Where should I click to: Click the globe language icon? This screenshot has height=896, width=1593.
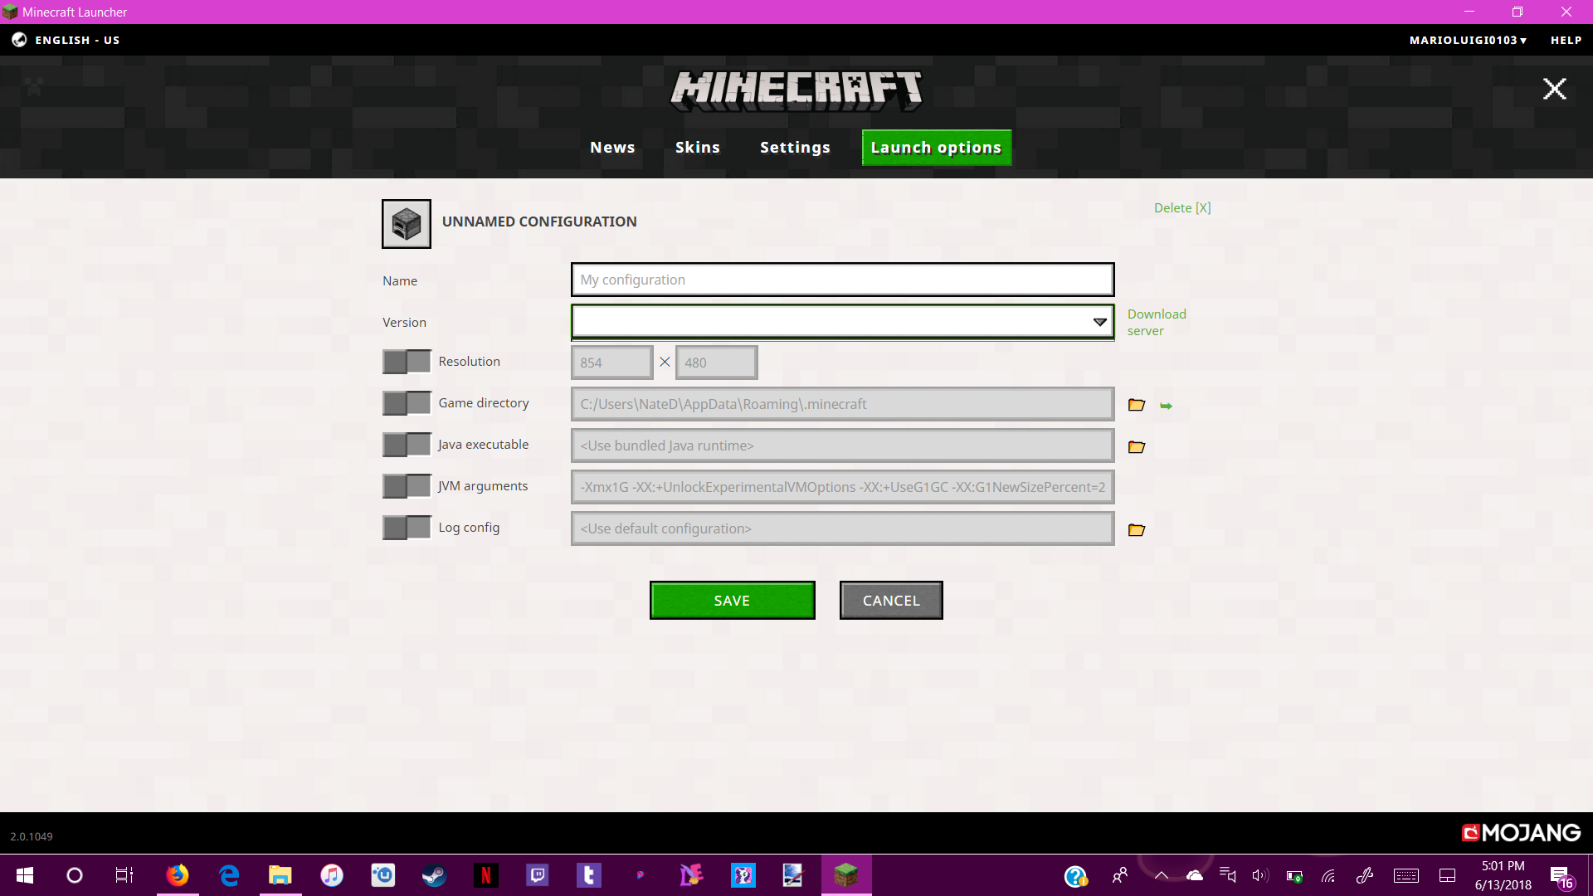click(19, 40)
